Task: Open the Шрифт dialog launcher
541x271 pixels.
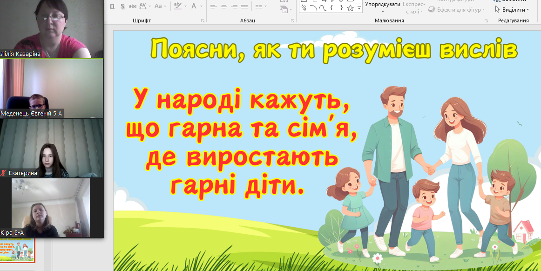Action: 203,20
